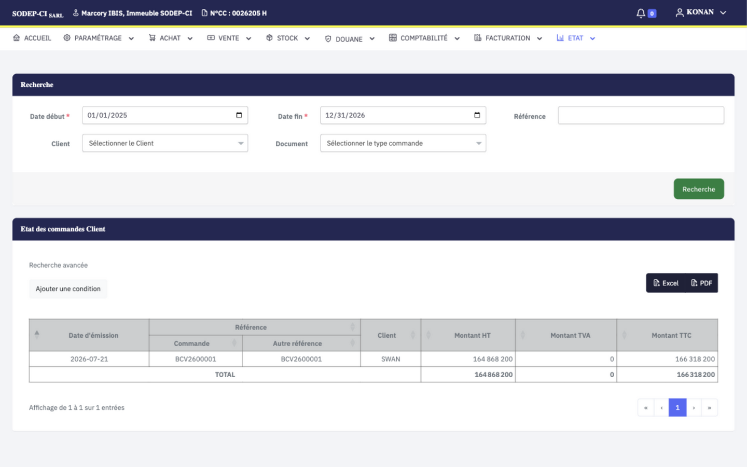The width and height of the screenshot is (747, 467).
Task: Click the PARAMÉTRAGE gear icon
Action: point(67,38)
